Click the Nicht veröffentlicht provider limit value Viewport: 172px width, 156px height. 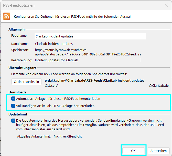click(68, 136)
